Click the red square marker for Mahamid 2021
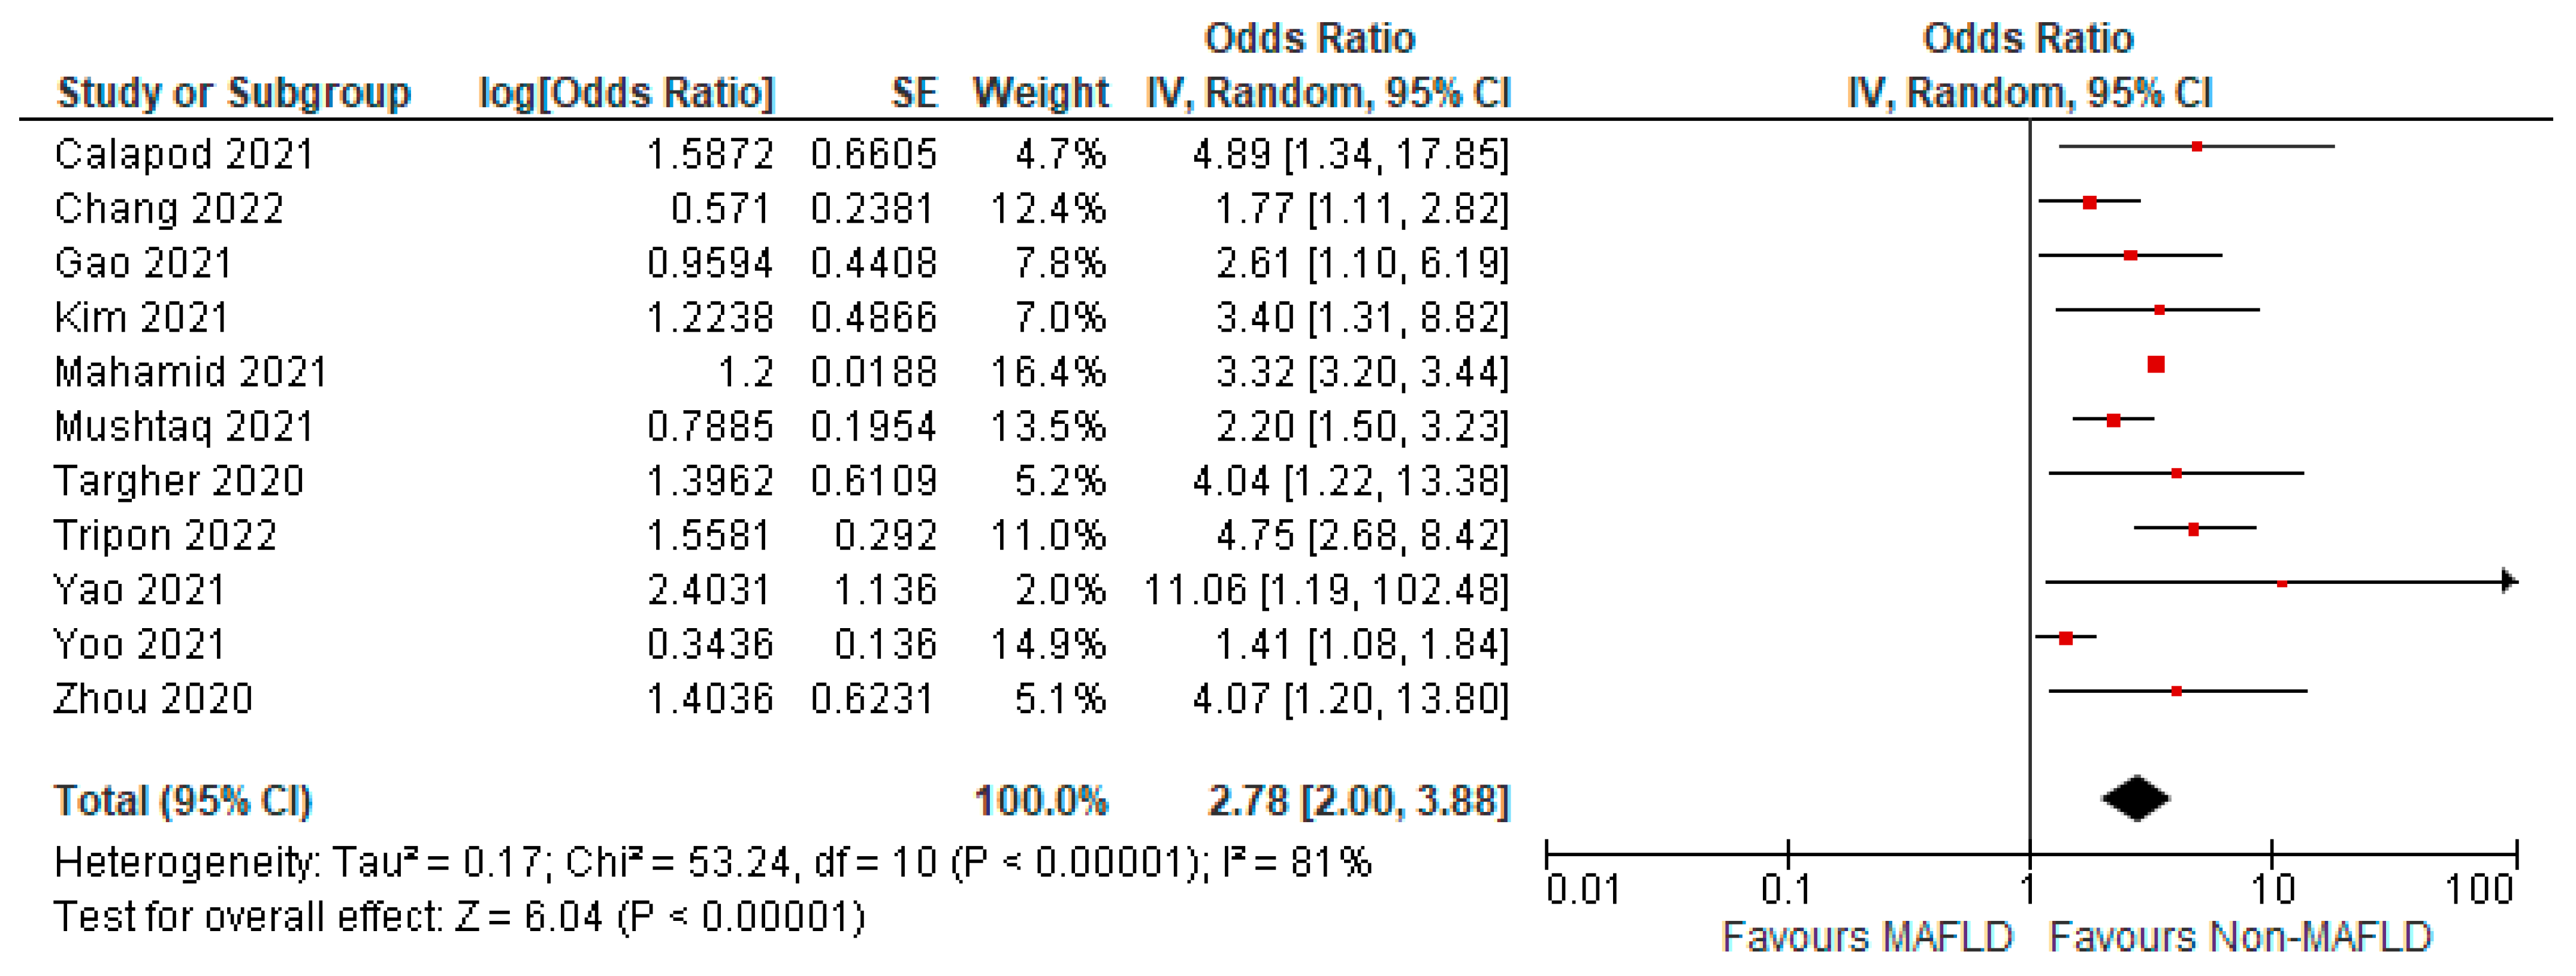 [x=2156, y=365]
